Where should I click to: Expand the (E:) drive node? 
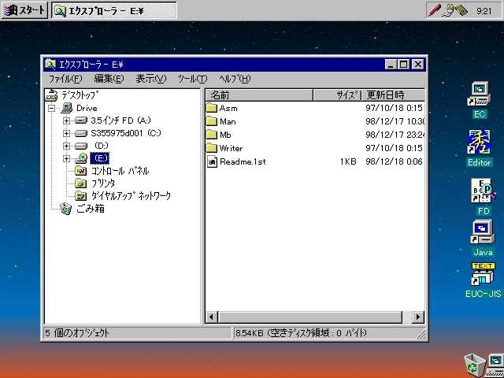click(66, 158)
